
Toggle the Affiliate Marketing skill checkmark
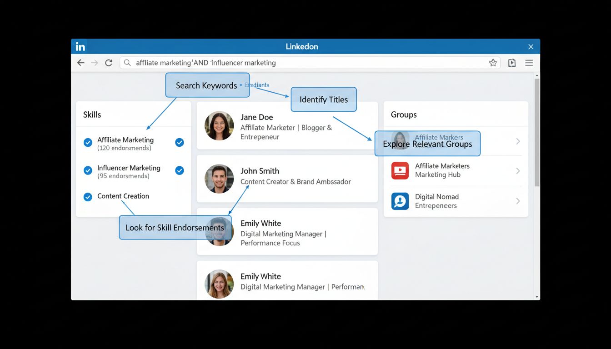click(88, 142)
